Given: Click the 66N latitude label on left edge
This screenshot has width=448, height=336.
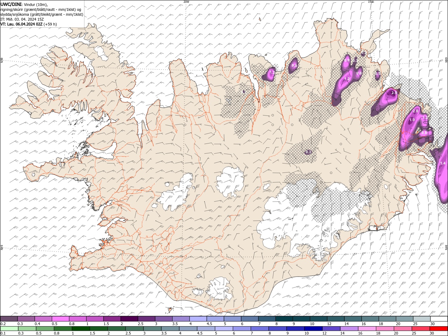Looking at the screenshot, I should click(2, 60).
